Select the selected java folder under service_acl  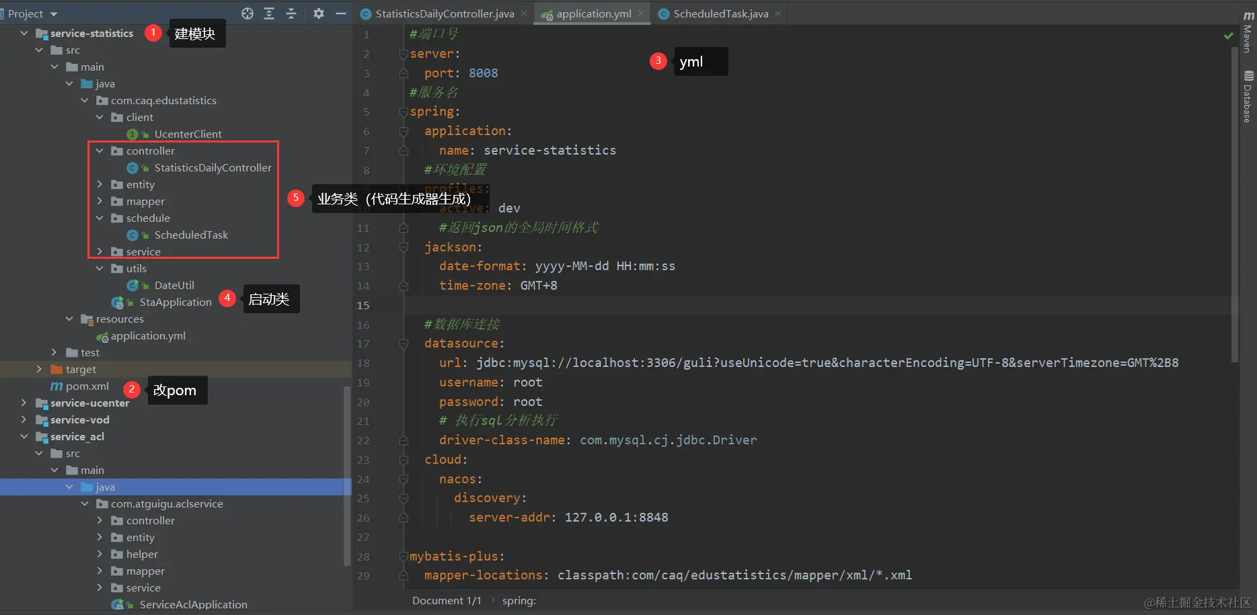tap(176, 487)
